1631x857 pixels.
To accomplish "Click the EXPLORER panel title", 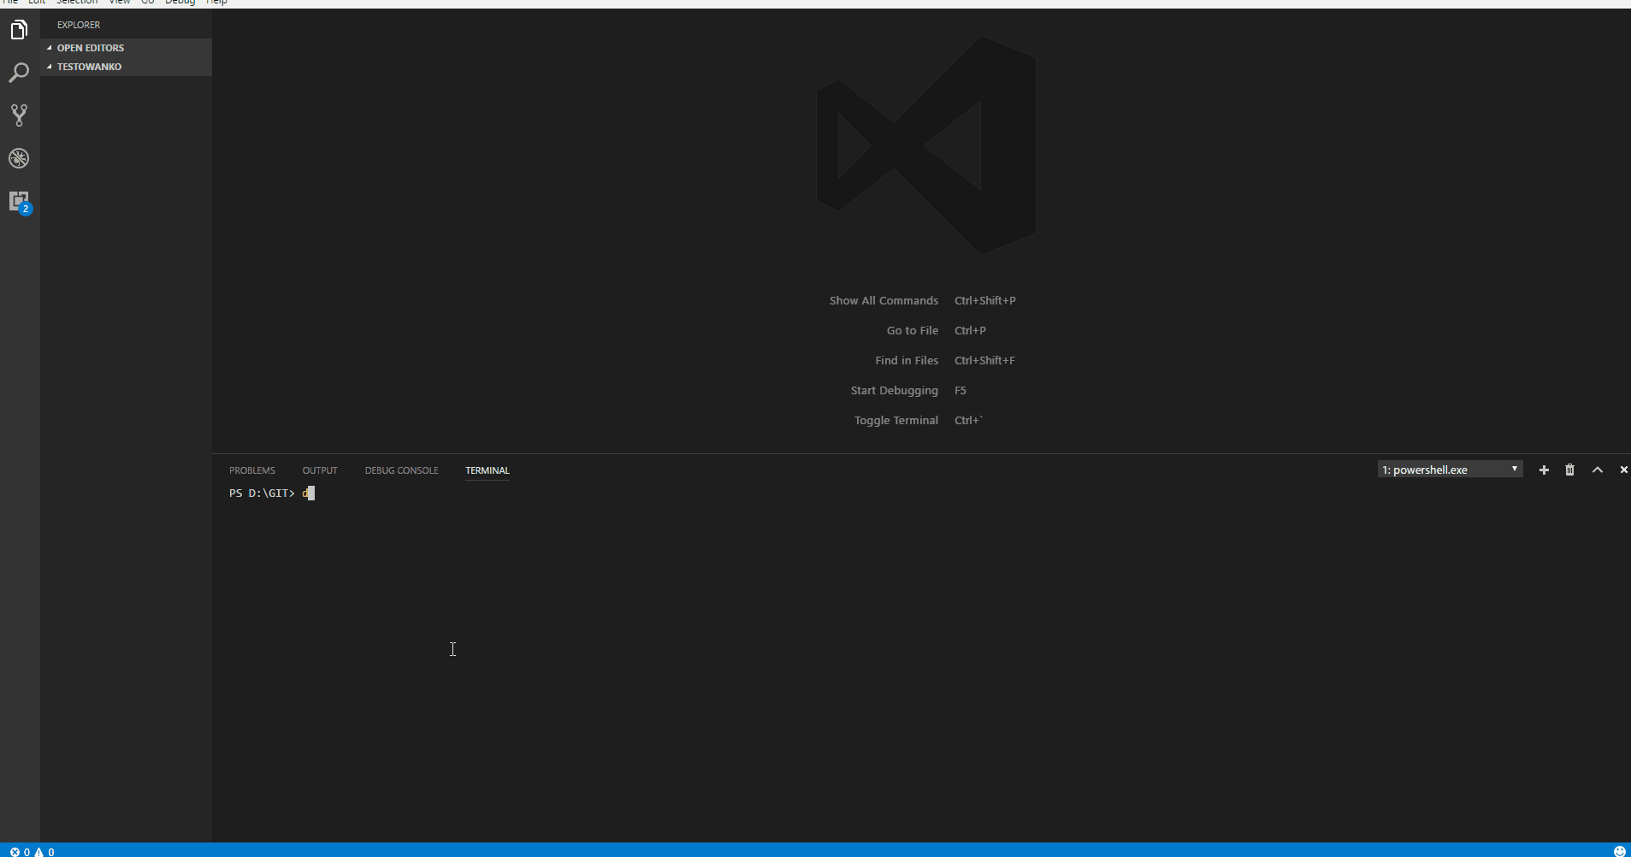I will (79, 25).
